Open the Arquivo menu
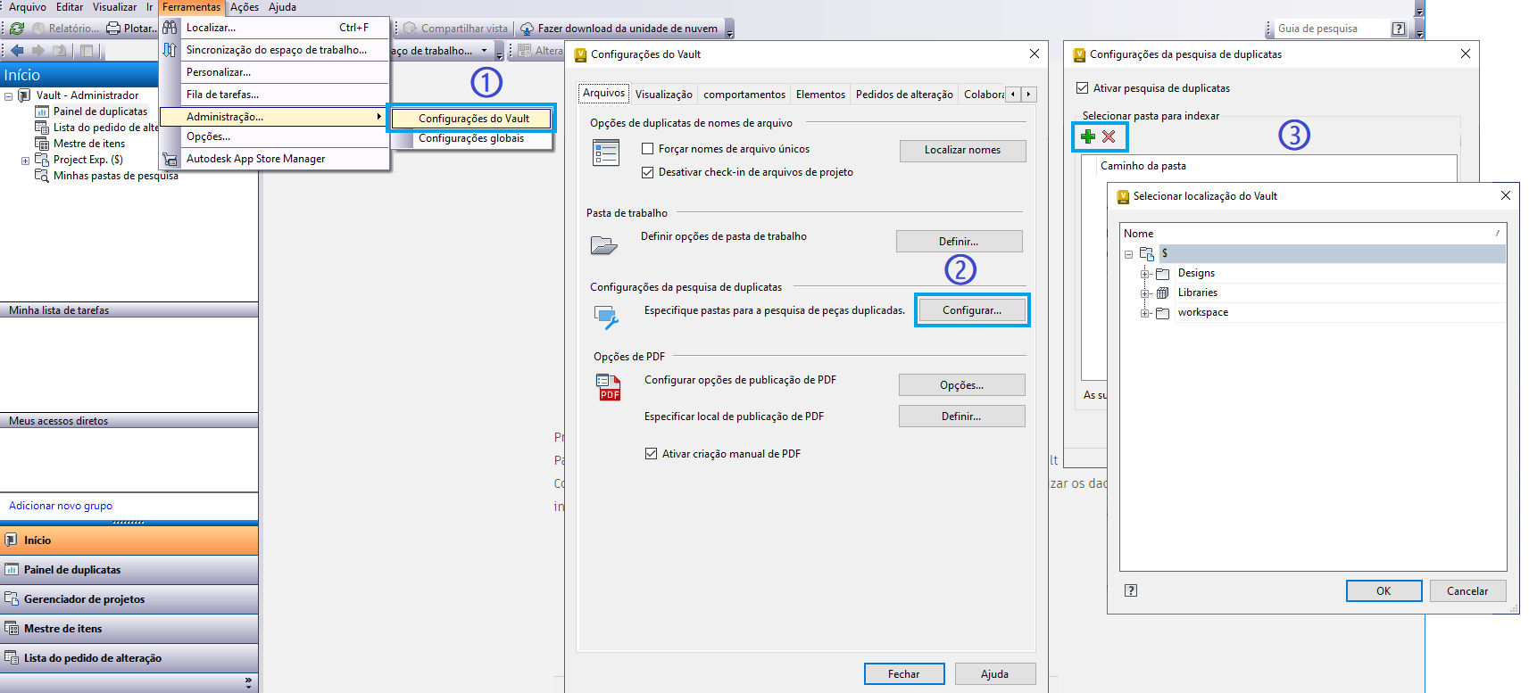Viewport: 1529px width, 693px height. click(x=28, y=7)
